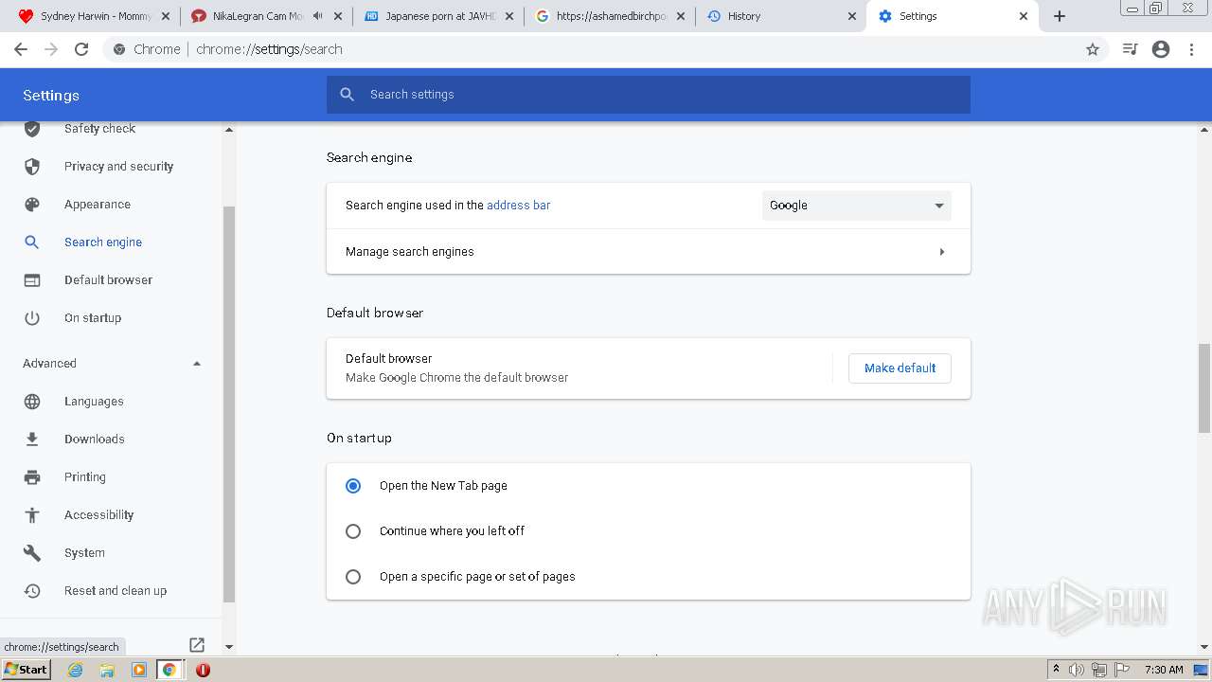Launch Internet Explorer from the taskbar
The width and height of the screenshot is (1212, 682).
tap(76, 670)
